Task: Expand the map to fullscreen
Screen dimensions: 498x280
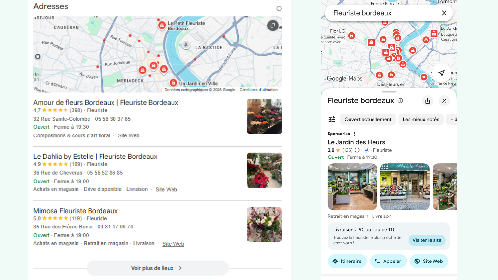Action: pos(273,25)
